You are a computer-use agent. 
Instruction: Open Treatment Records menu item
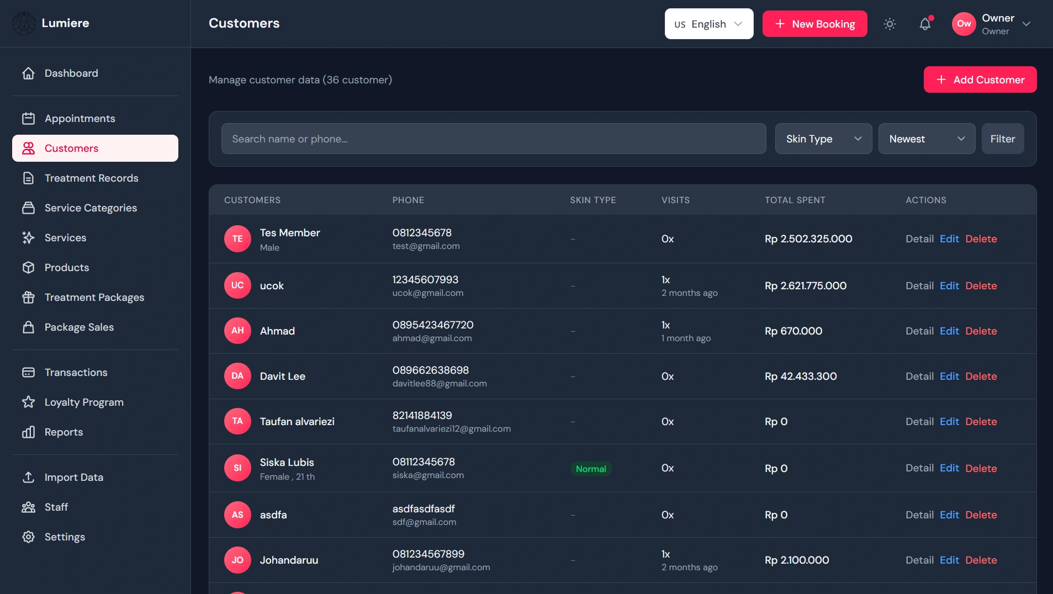pos(95,178)
